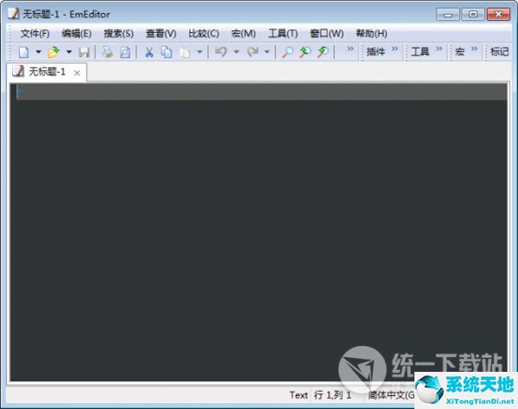Open the 编辑(E) menu
This screenshot has width=518, height=409.
pyautogui.click(x=77, y=34)
